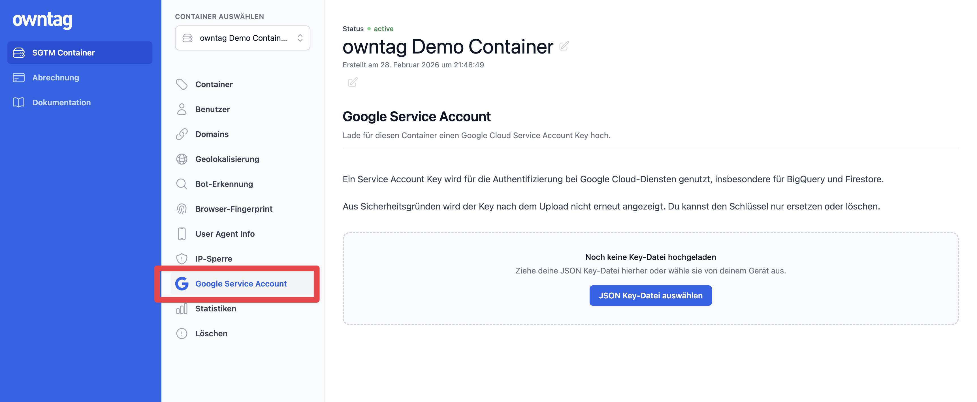Click the globe icon for Geolokalisierung
This screenshot has width=977, height=402.
coord(182,159)
